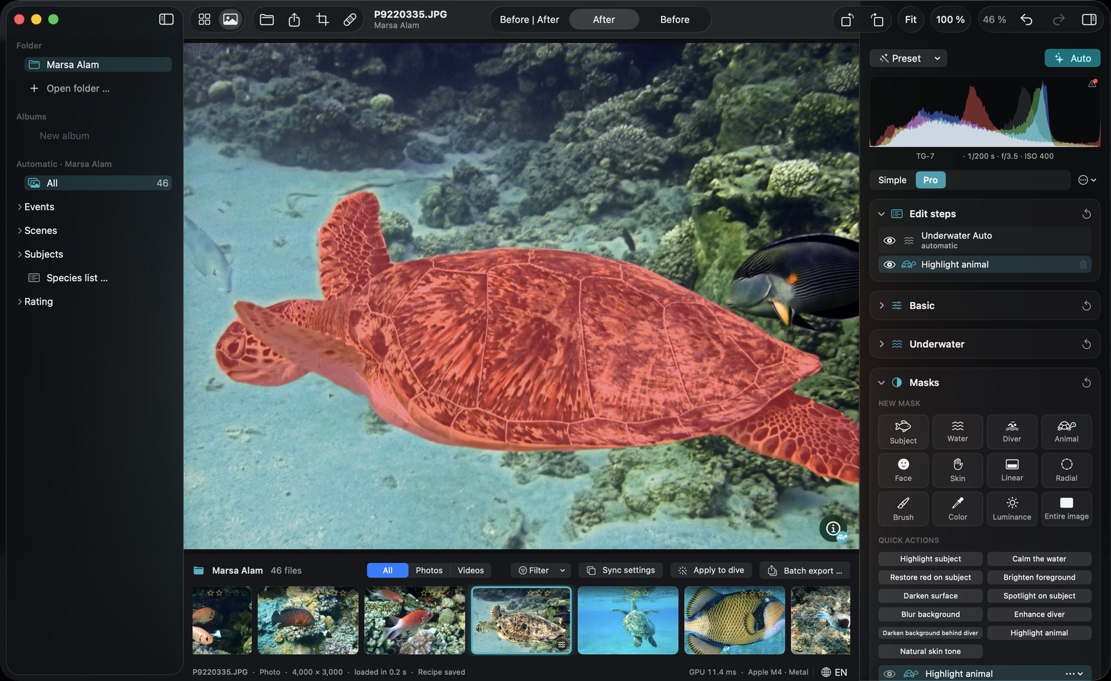Image resolution: width=1111 pixels, height=681 pixels.
Task: Apply the Blur background quick action
Action: (930, 614)
